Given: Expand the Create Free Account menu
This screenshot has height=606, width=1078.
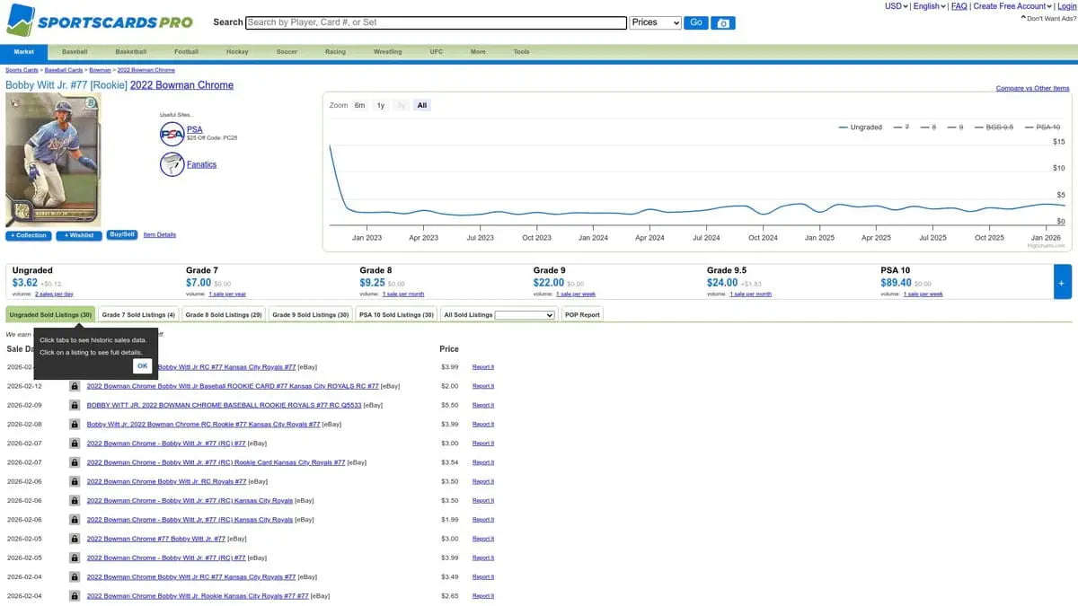Looking at the screenshot, I should (1012, 6).
